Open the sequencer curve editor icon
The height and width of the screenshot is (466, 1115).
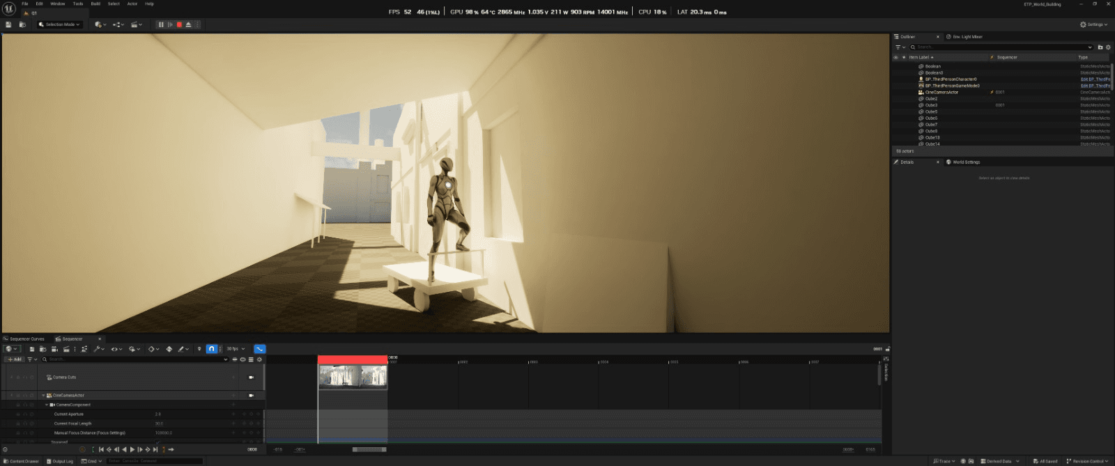259,349
